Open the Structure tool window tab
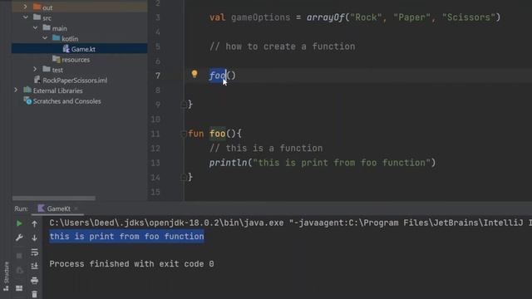 (x=6, y=277)
